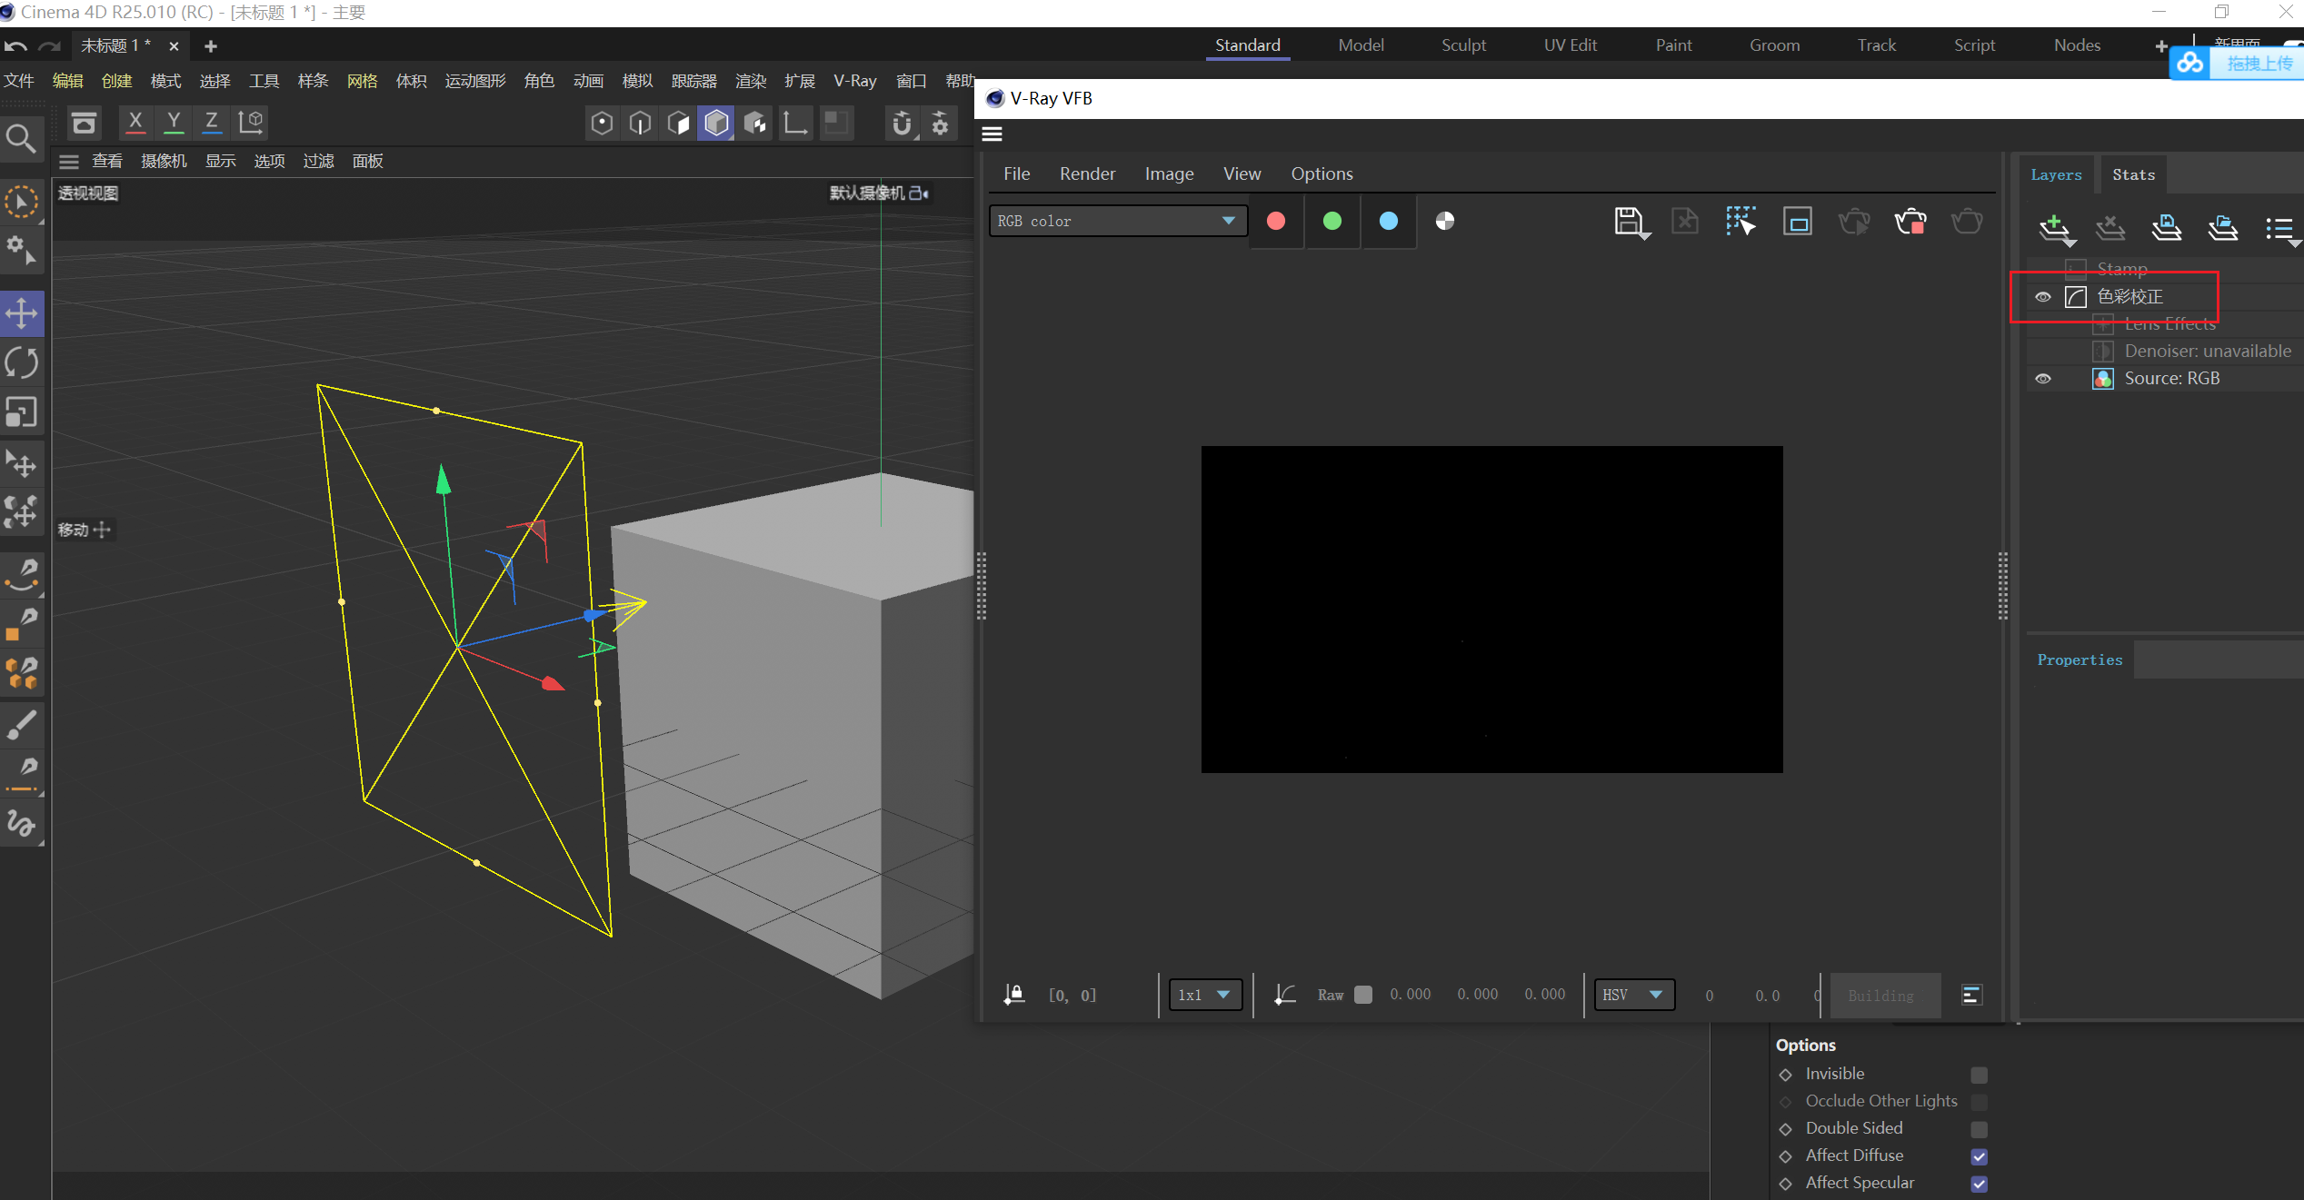Open V-Ray VFB Render menu
Image resolution: width=2304 pixels, height=1200 pixels.
tap(1090, 172)
